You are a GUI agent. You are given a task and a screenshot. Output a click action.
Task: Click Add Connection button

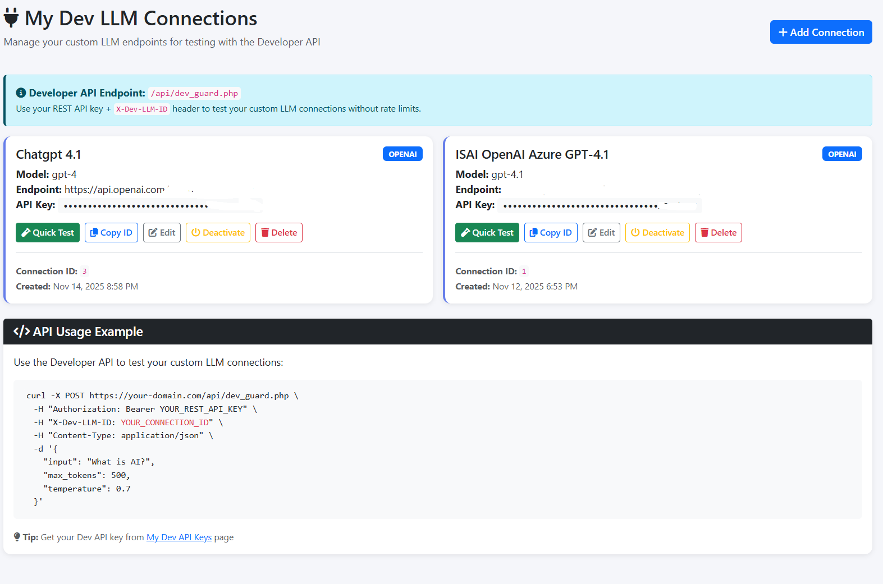[821, 32]
